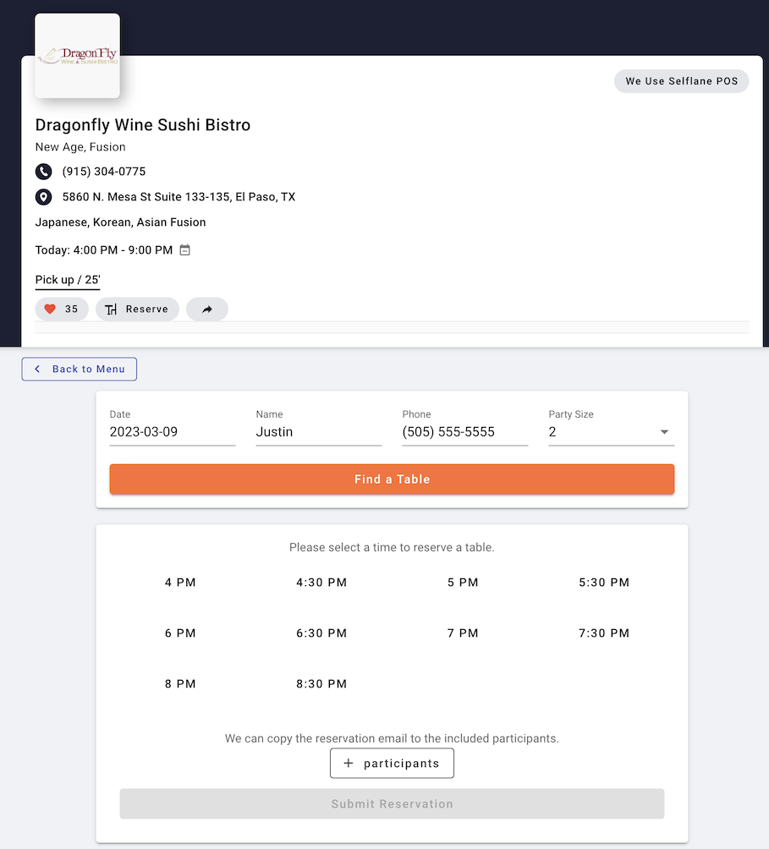Image resolution: width=769 pixels, height=849 pixels.
Task: Click the location pin icon for the address
Action: tap(43, 197)
